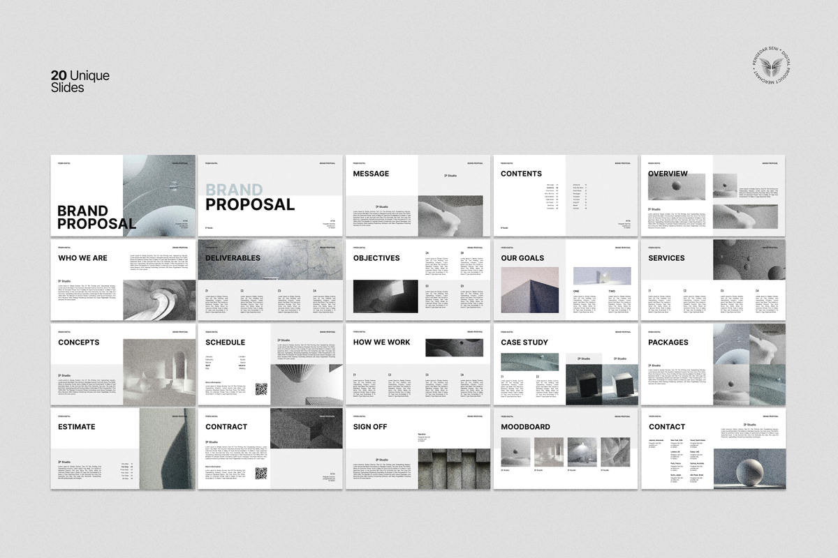Open the CONTENTS slide thumbnail
The image size is (838, 558).
566,196
